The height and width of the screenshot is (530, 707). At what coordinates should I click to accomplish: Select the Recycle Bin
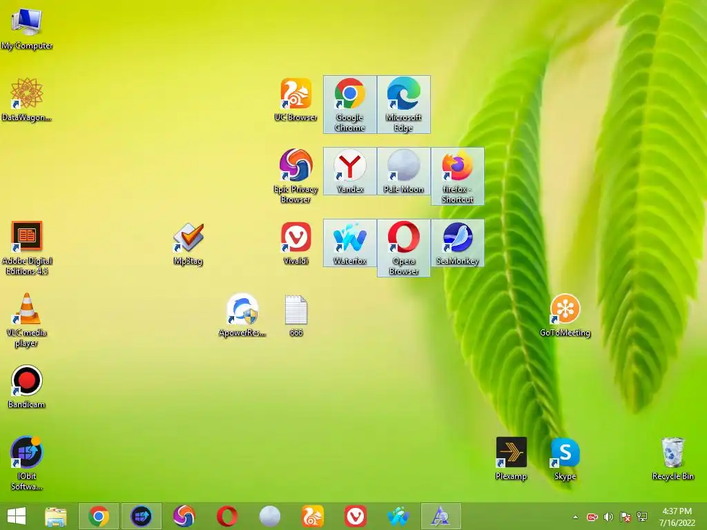click(x=672, y=459)
